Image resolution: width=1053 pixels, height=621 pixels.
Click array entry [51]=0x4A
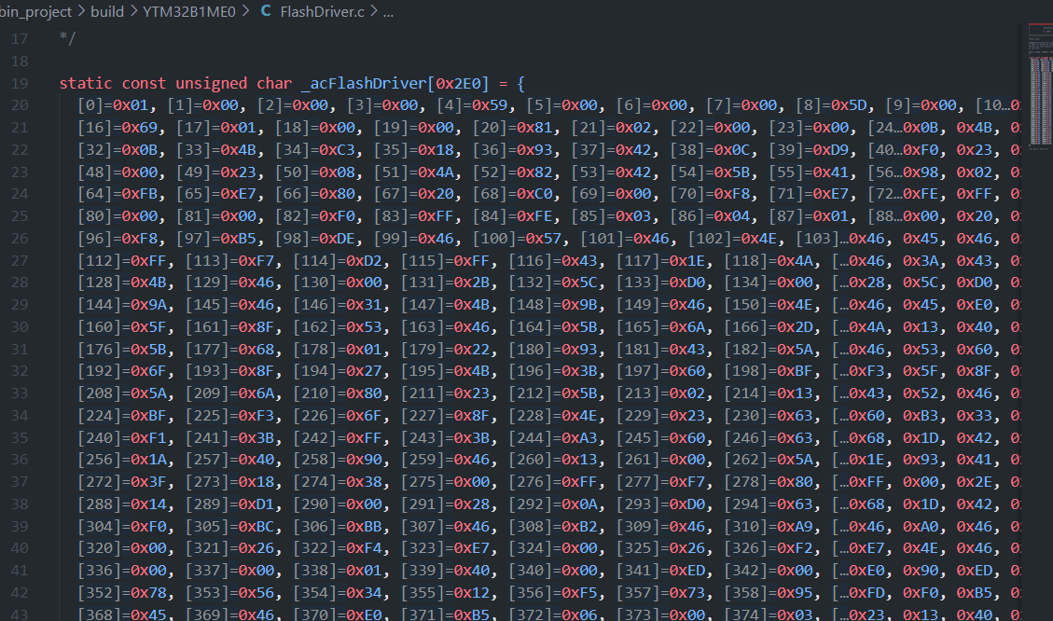[x=414, y=172]
